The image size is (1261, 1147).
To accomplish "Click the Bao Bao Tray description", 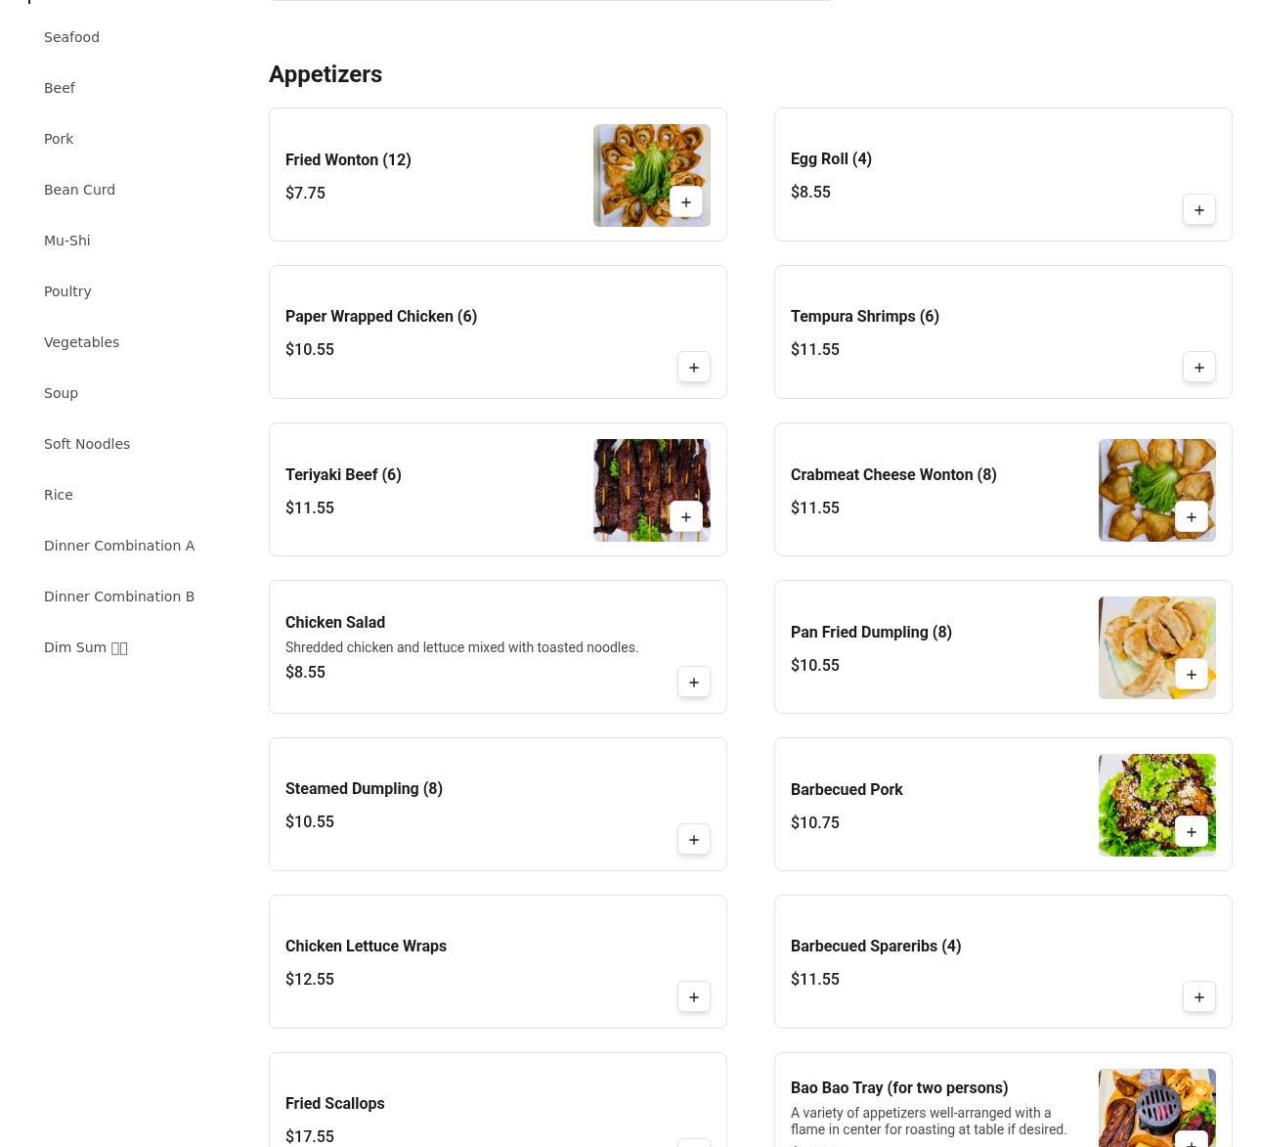I will click(x=929, y=1122).
